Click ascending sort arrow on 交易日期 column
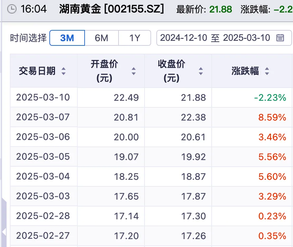This screenshot has height=247, width=293. [x=63, y=69]
